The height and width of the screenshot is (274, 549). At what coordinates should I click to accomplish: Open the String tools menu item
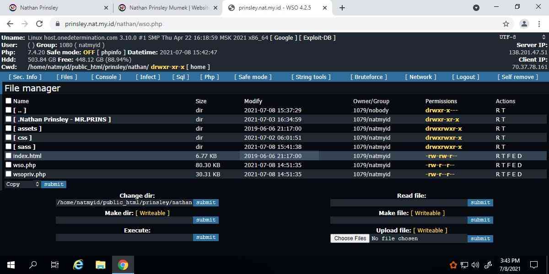(x=311, y=77)
